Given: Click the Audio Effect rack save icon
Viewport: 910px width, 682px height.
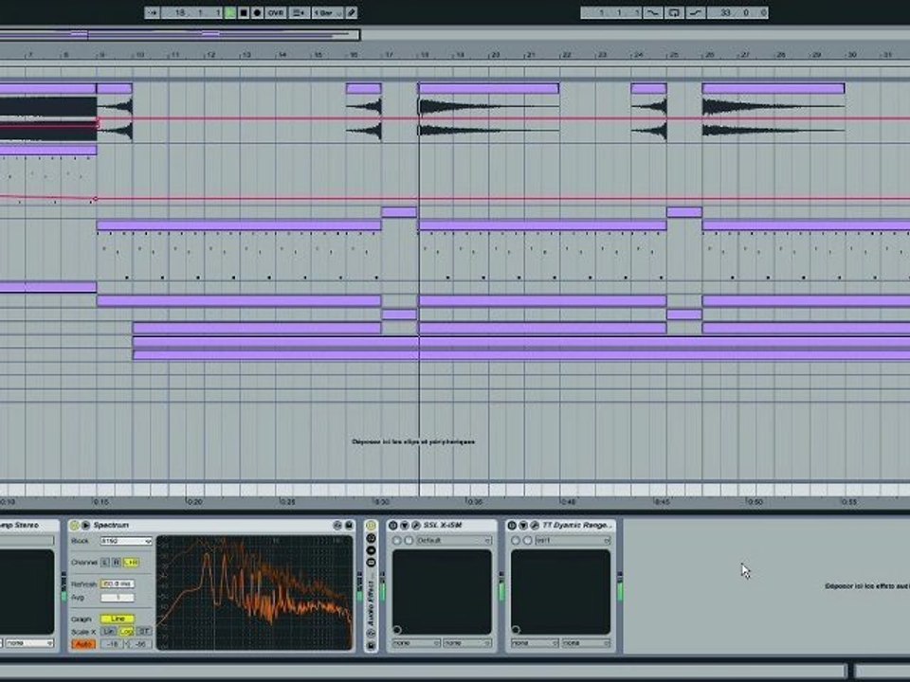Looking at the screenshot, I should click(372, 645).
